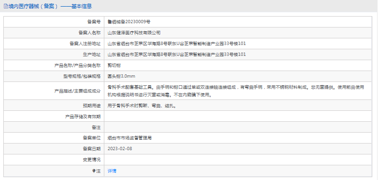Select text 用于骨科手术时剪断、弯曲、结扎。
Image resolution: width=378 pixels, height=180 pixels.
(x=142, y=106)
